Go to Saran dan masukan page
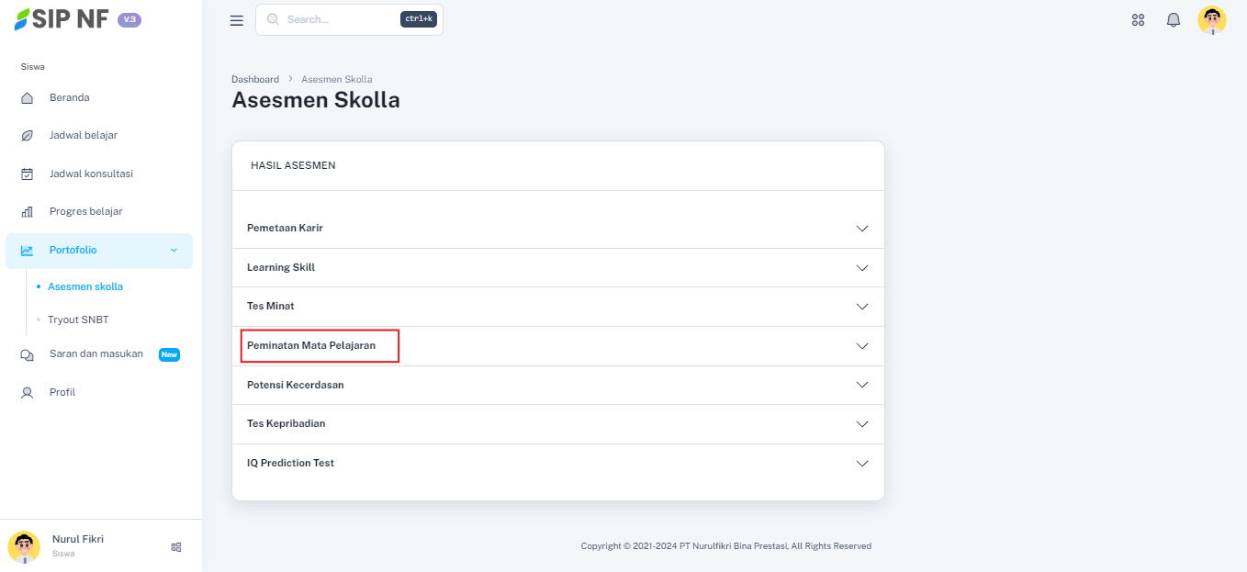This screenshot has width=1247, height=572. click(x=96, y=353)
